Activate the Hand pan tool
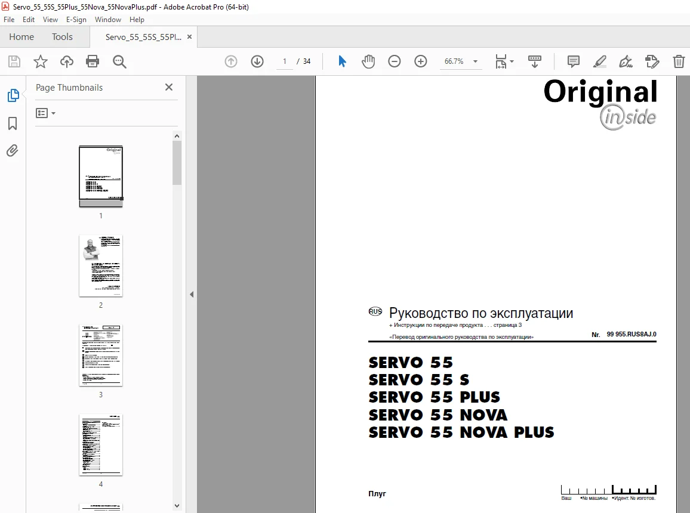690x513 pixels. pos(368,61)
